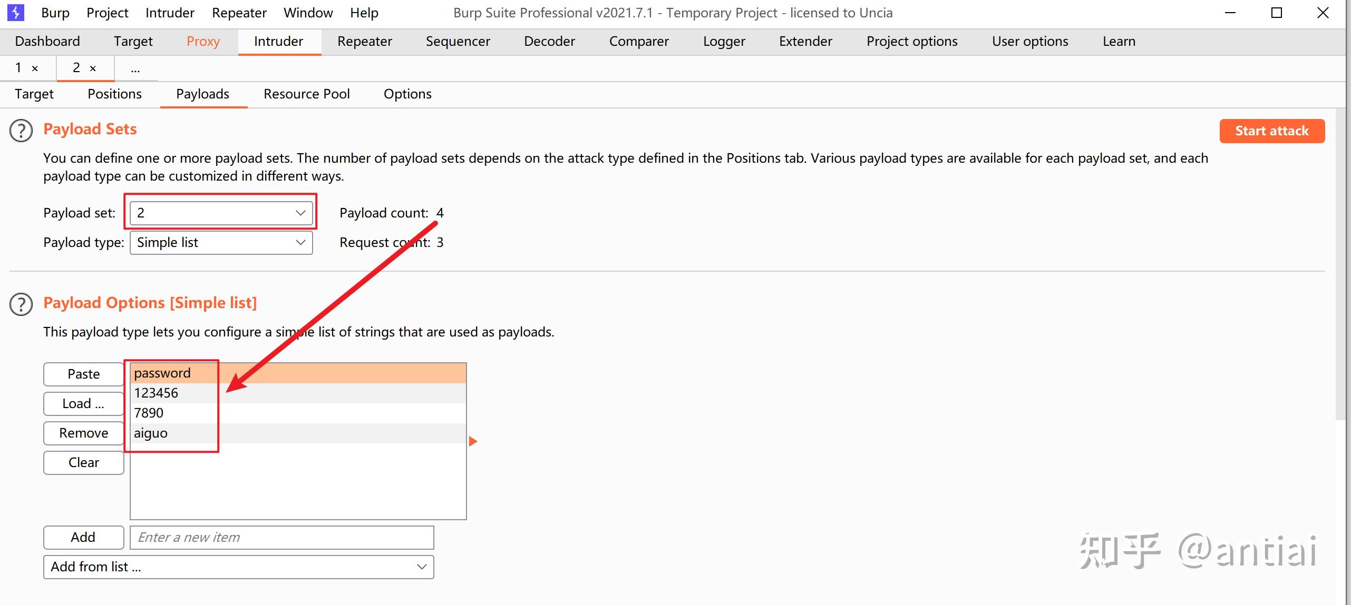Click the Enter a new item field

pos(281,537)
